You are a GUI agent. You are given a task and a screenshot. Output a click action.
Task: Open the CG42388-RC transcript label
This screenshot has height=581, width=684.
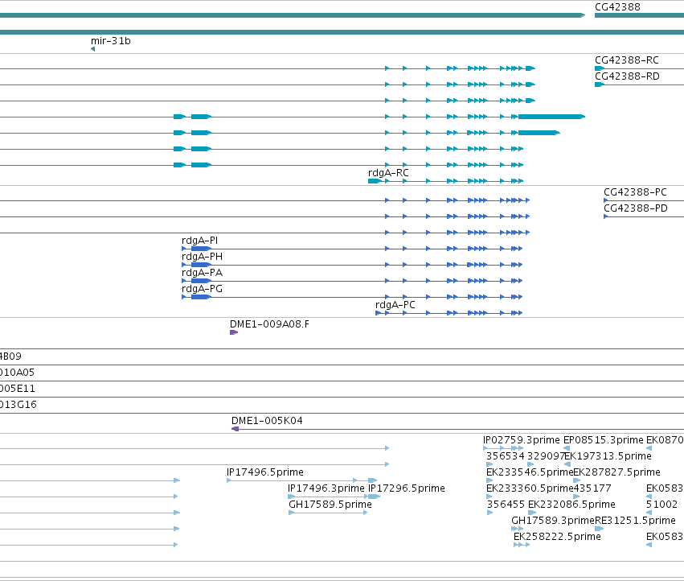[x=626, y=60]
